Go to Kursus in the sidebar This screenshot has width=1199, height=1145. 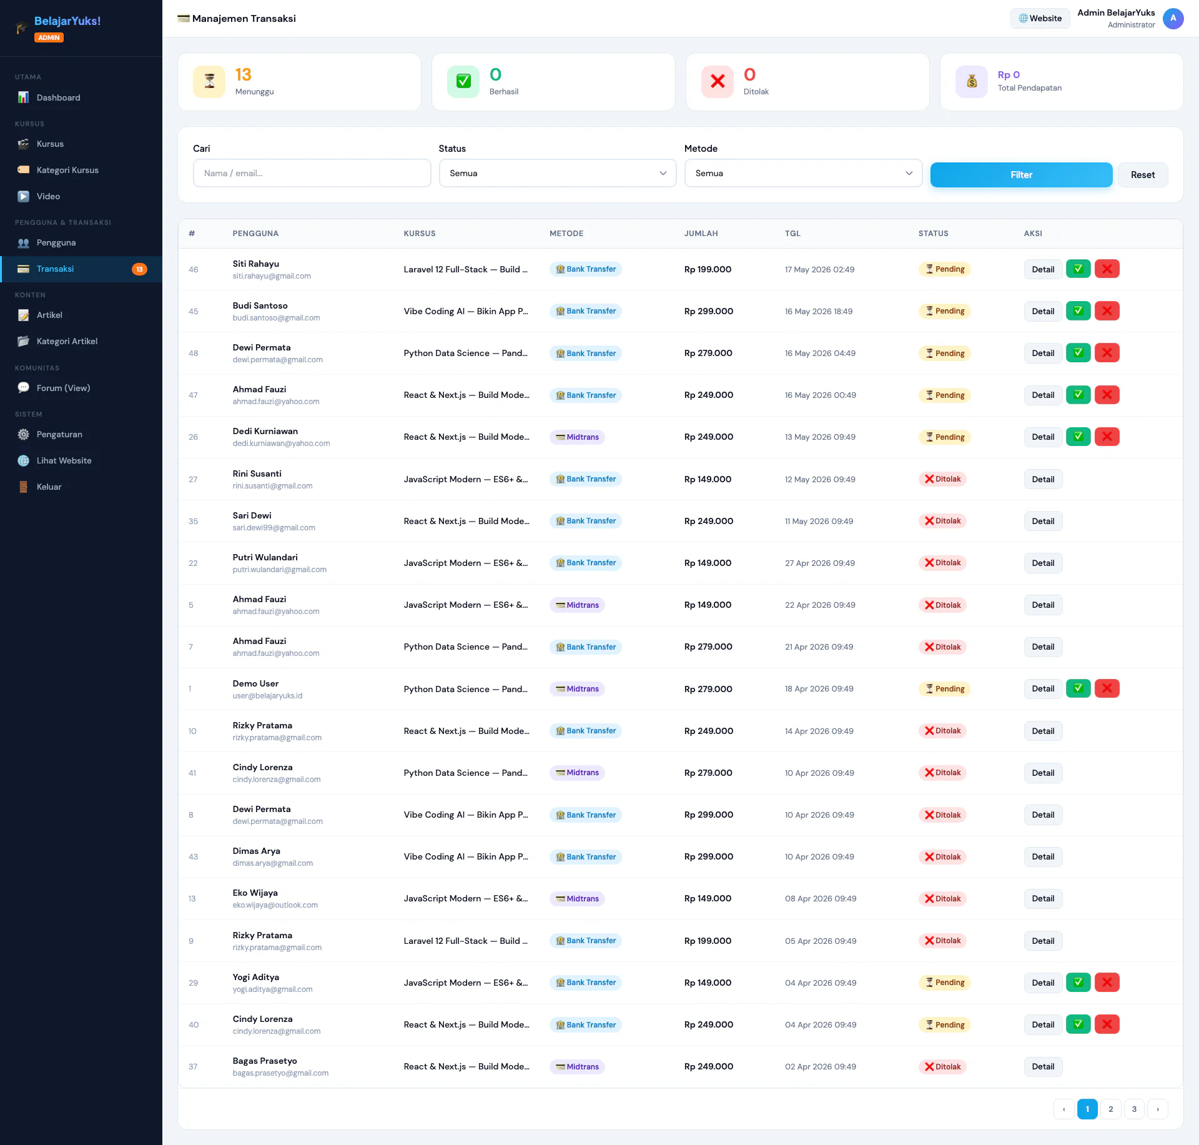pyautogui.click(x=81, y=144)
